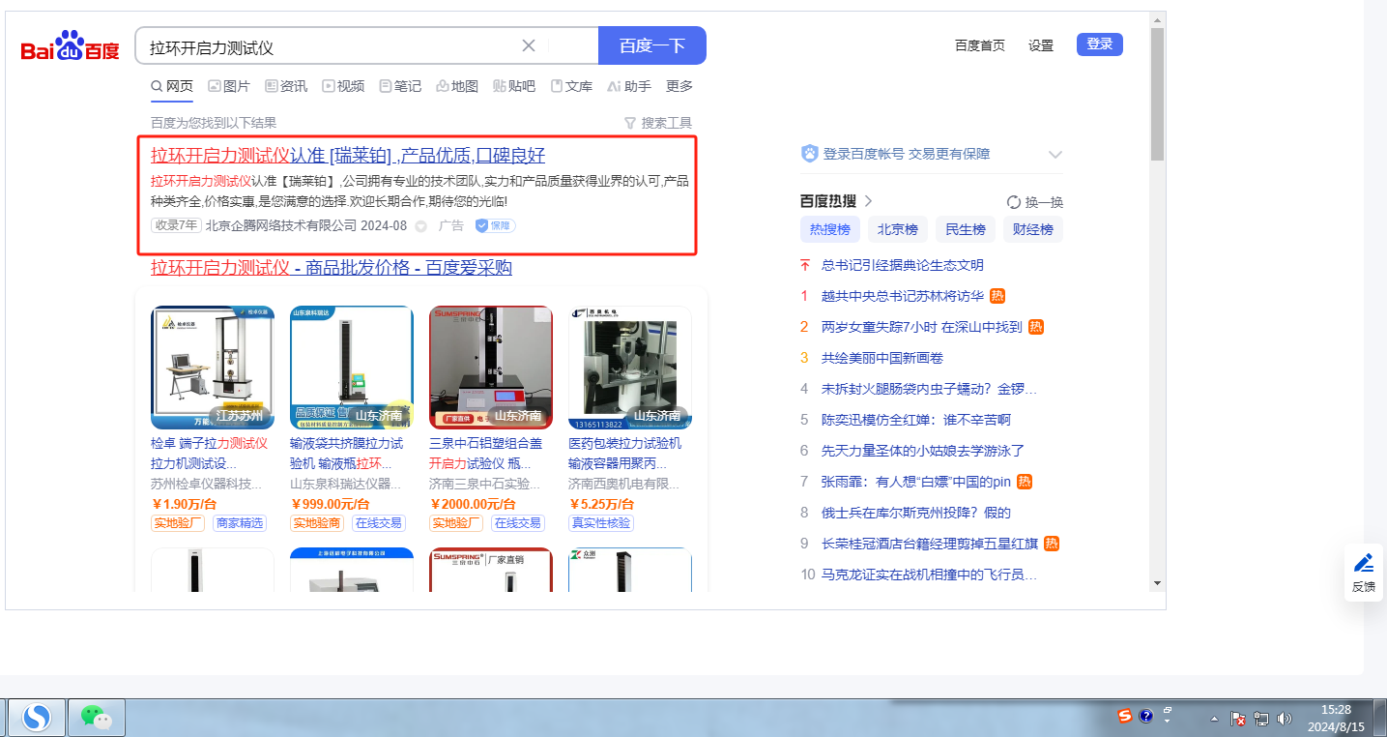1387x737 pixels.
Task: Expand the 登录百度帐号 panel chevron
Action: pyautogui.click(x=1055, y=155)
